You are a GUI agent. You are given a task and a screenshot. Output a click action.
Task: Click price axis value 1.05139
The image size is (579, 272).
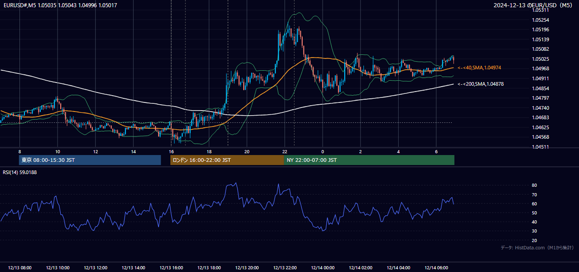coord(540,39)
